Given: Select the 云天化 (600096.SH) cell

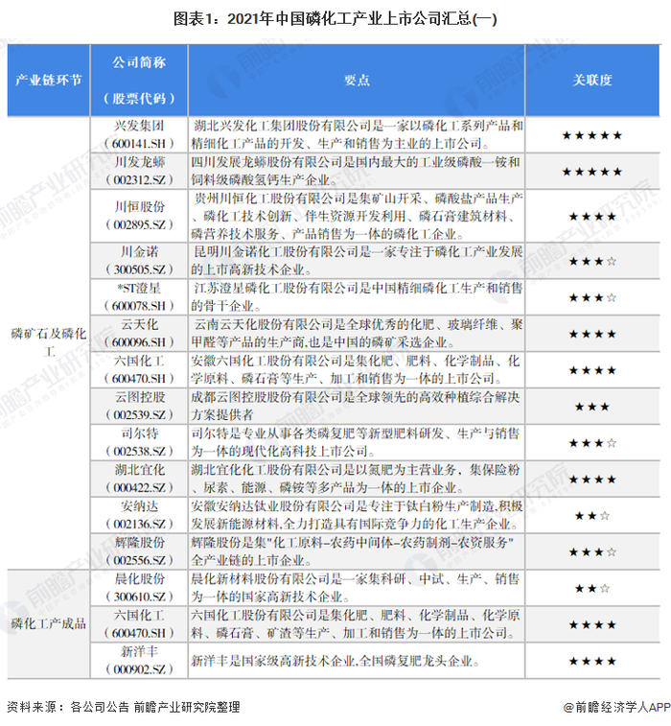Looking at the screenshot, I should pyautogui.click(x=139, y=334).
